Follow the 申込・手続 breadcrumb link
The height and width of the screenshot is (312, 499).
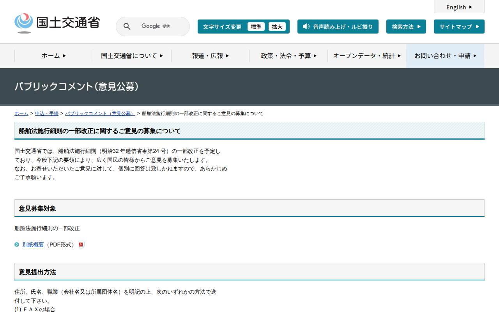[x=47, y=113]
